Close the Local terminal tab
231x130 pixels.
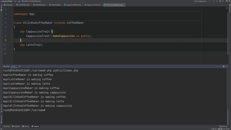pos(16,66)
